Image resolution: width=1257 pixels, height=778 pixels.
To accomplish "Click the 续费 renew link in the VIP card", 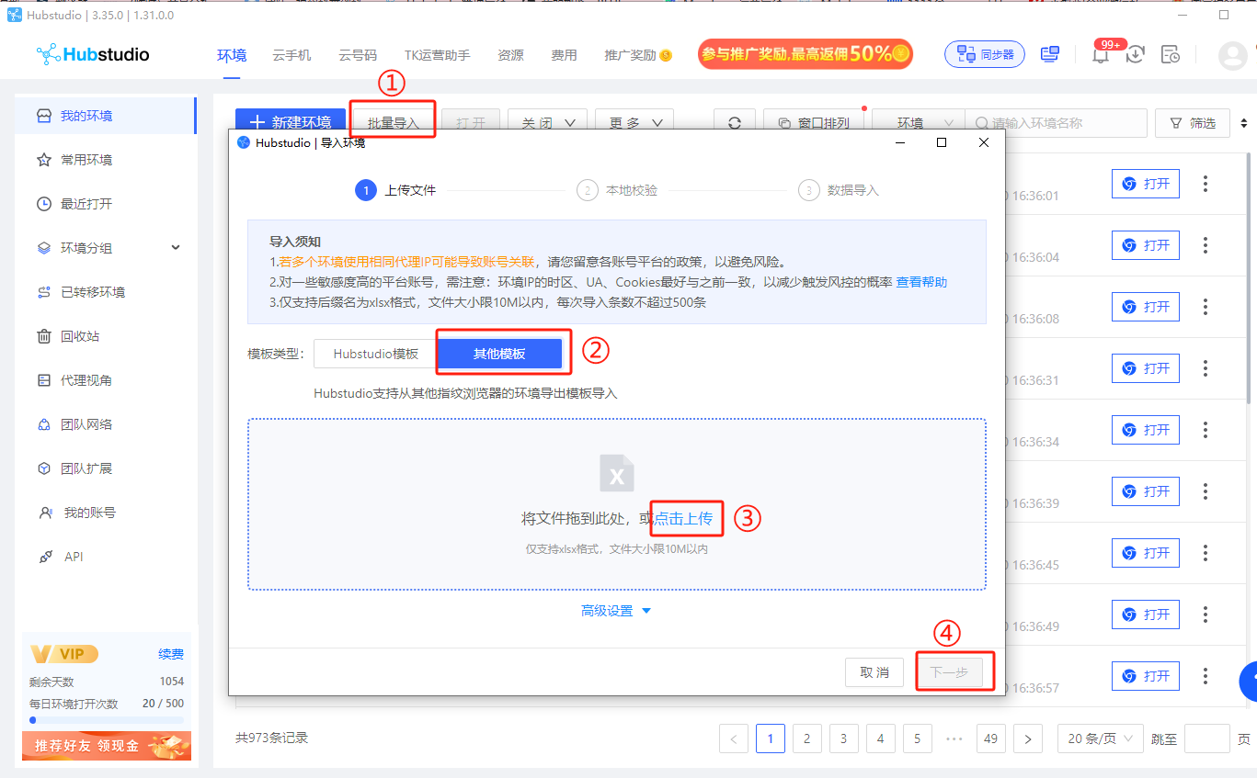I will point(171,654).
